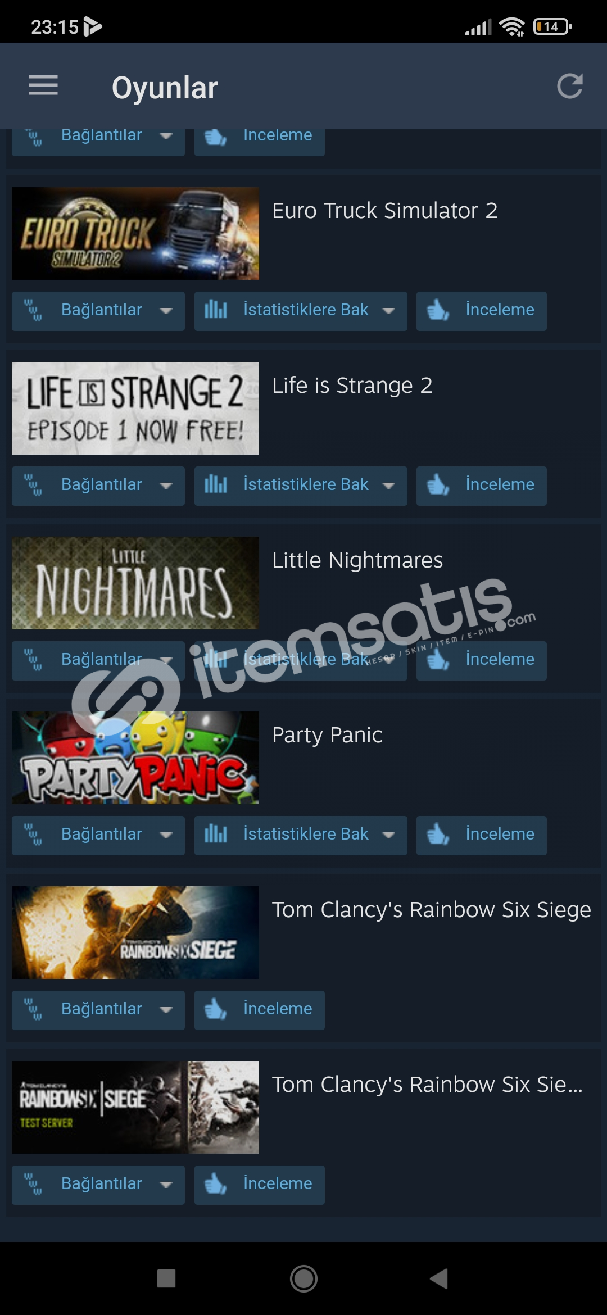Image resolution: width=607 pixels, height=1315 pixels.
Task: Open the hamburger navigation menu
Action: (x=43, y=85)
